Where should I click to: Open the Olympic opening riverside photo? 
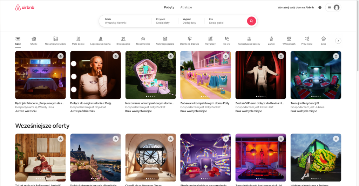point(95,157)
